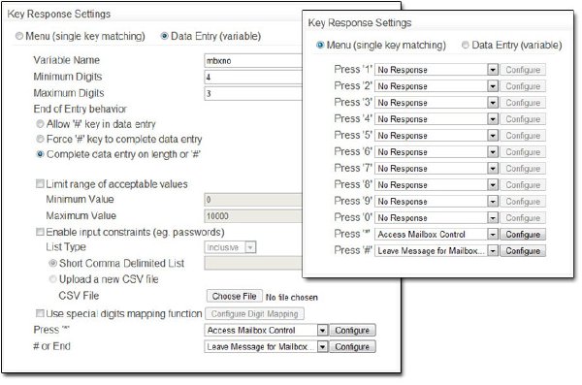Image resolution: width=582 pixels, height=385 pixels.
Task: Configure right panel Press '*' action
Action: [523, 235]
